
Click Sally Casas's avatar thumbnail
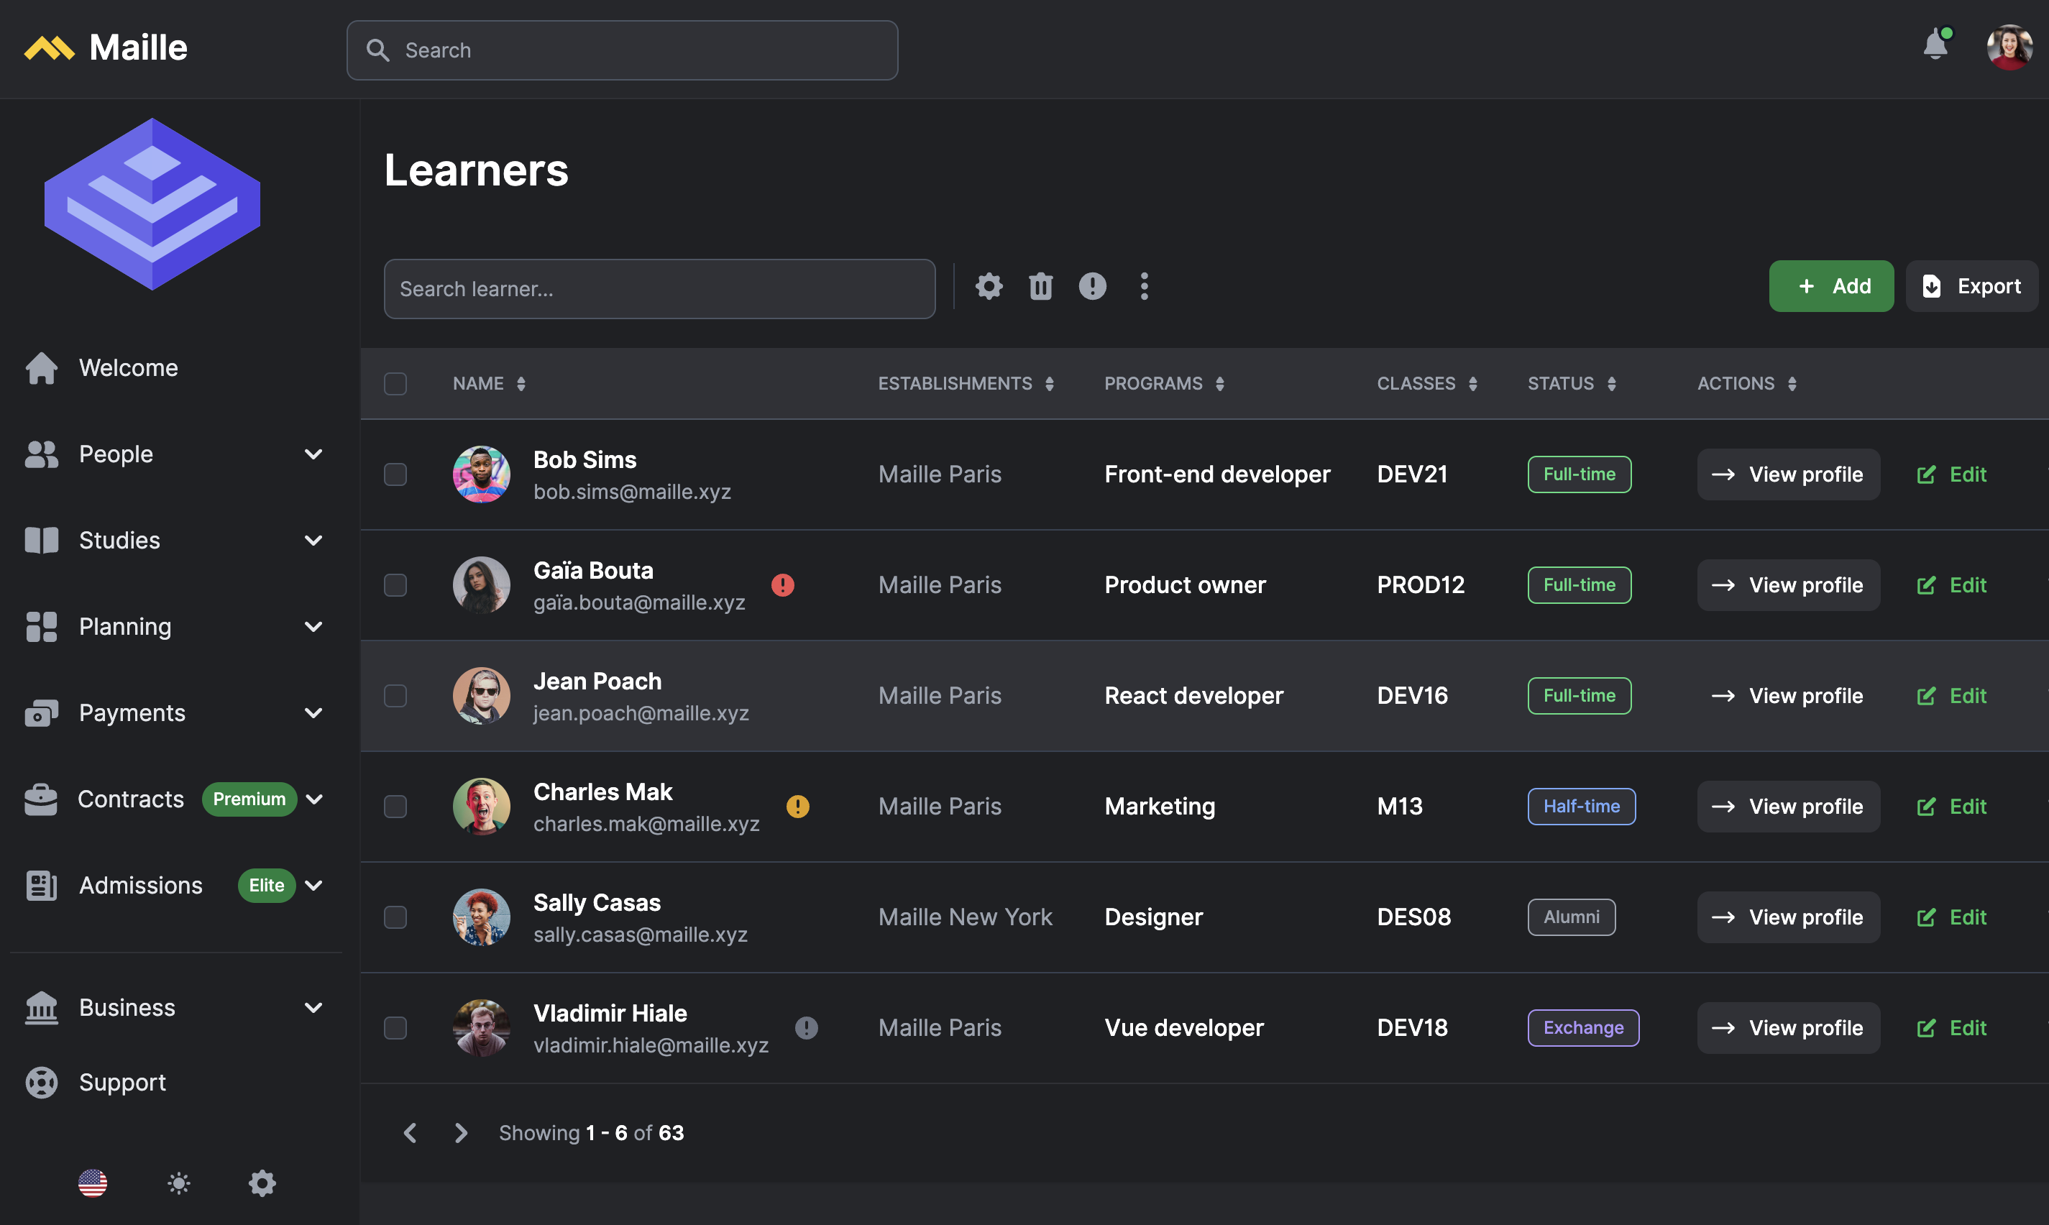[x=481, y=917]
